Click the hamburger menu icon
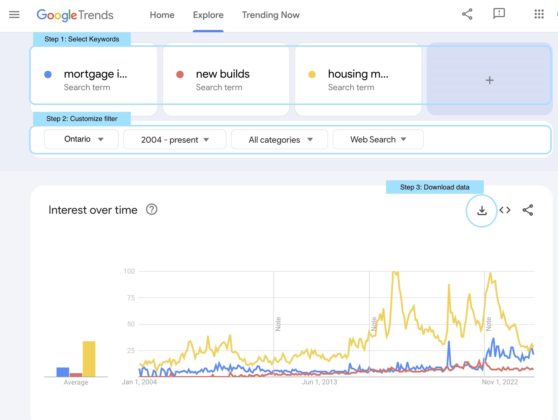This screenshot has height=420, width=558. click(x=14, y=14)
